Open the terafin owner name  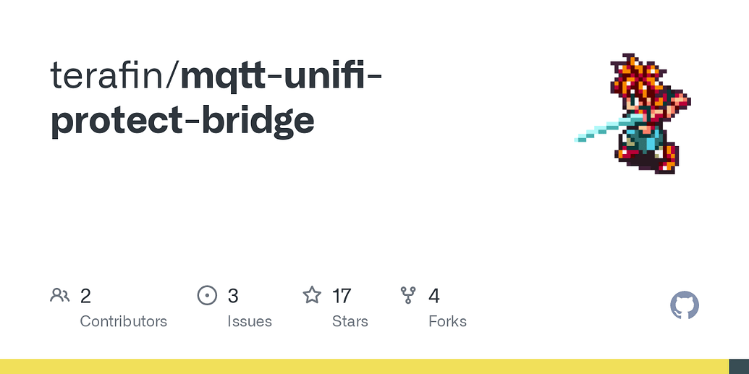pyautogui.click(x=109, y=75)
